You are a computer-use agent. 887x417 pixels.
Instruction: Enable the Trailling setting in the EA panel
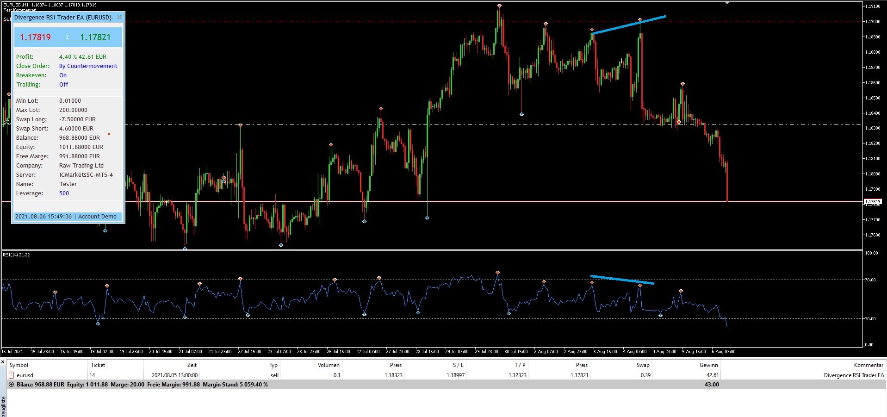pyautogui.click(x=63, y=84)
